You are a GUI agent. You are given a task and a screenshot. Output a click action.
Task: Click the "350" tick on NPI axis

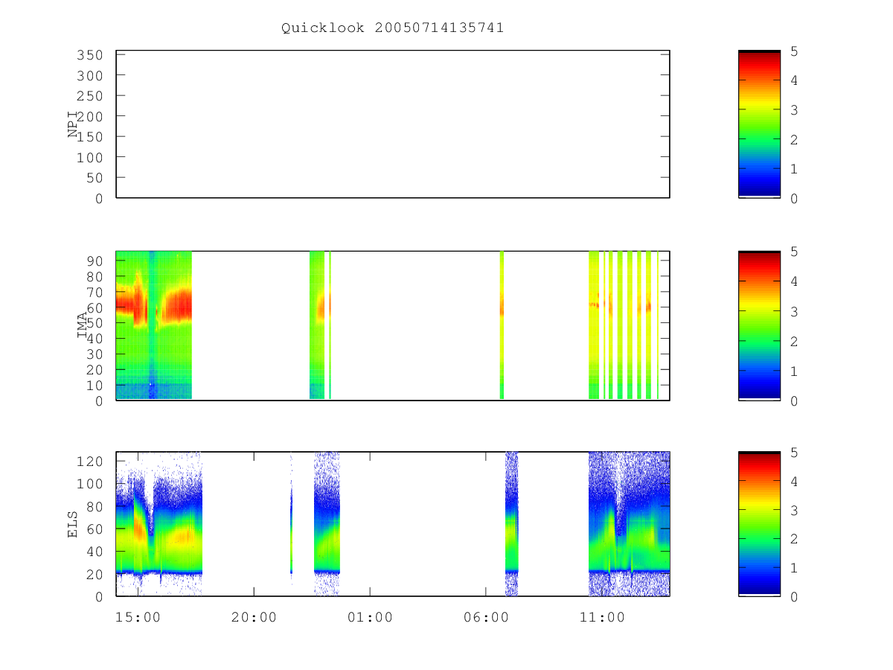click(89, 55)
